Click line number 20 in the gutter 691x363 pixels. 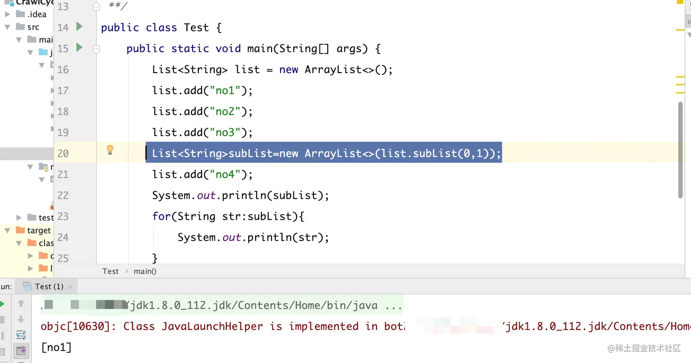(63, 153)
